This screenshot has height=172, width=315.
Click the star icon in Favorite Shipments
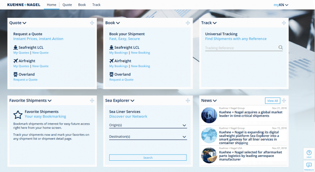(x=17, y=115)
